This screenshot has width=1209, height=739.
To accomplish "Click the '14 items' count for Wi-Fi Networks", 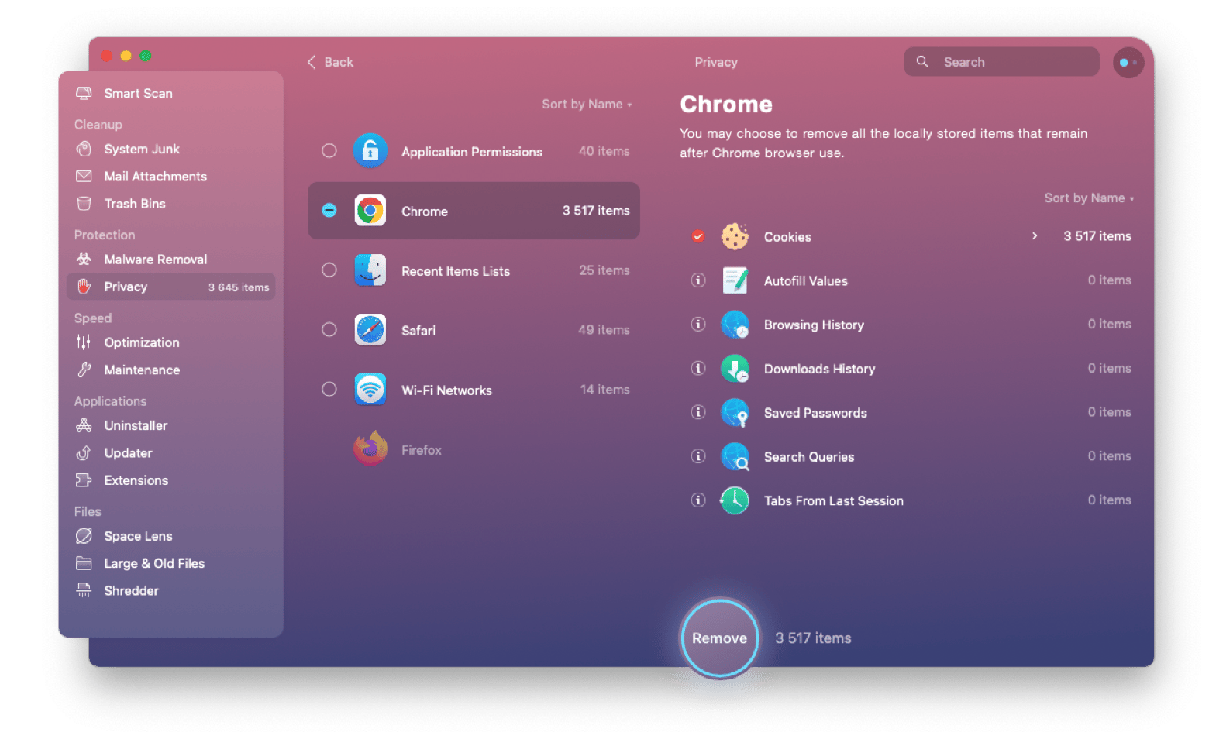I will coord(605,390).
